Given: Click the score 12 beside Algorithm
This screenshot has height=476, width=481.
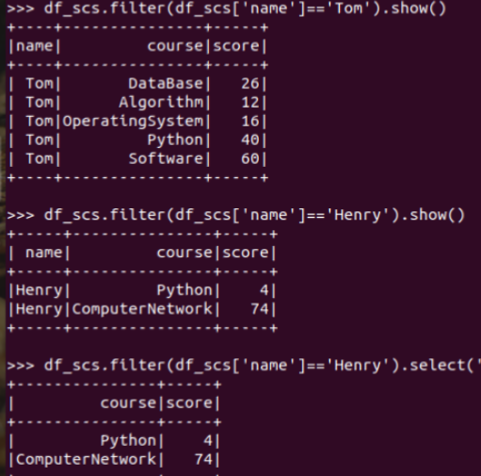Looking at the screenshot, I should 250,103.
